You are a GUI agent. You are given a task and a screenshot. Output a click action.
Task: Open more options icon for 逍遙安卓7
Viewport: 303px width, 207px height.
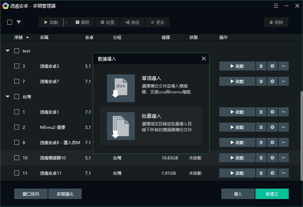pyautogui.click(x=284, y=81)
